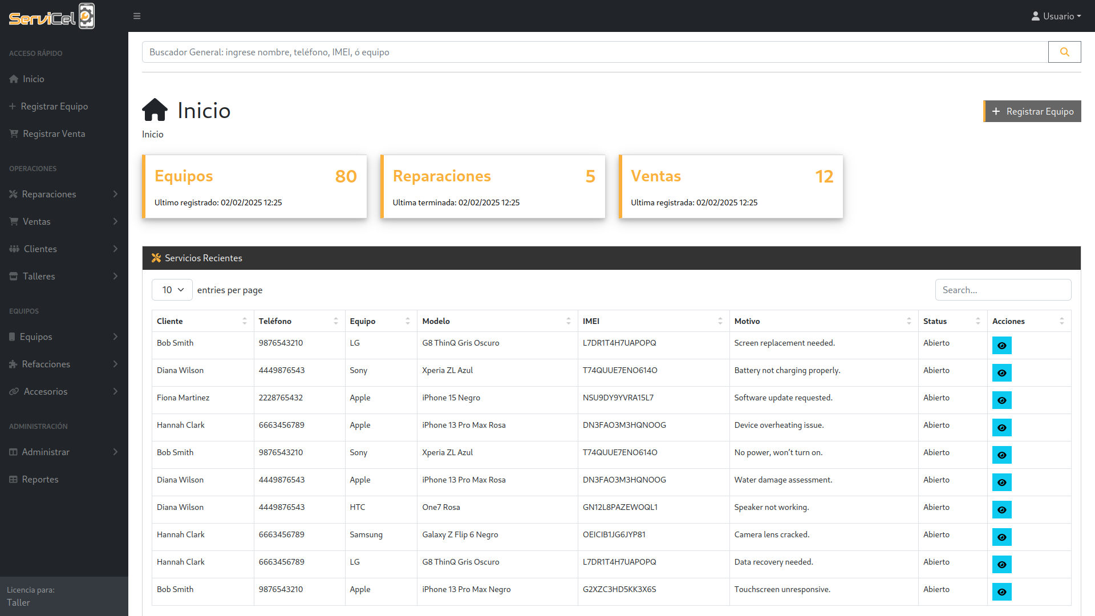Click the plus icon on Registrar Equipo button
Viewport: 1095px width, 616px height.
tap(996, 111)
